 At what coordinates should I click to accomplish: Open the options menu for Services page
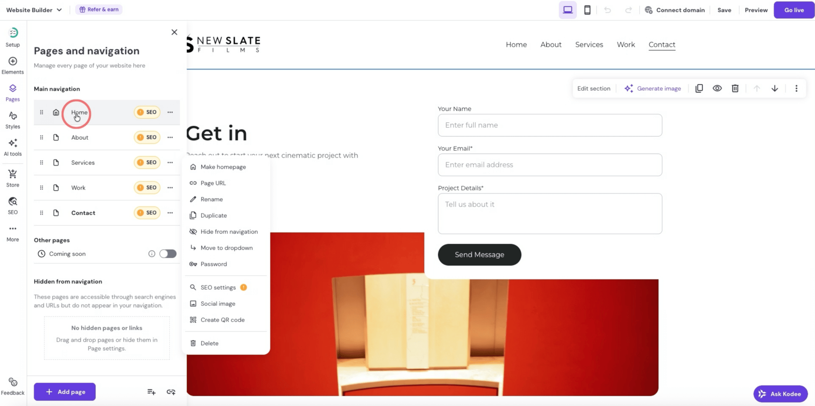click(x=170, y=162)
